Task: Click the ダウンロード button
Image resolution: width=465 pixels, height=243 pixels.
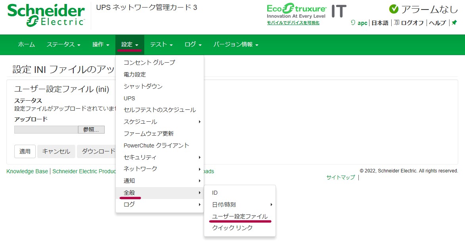Action: tap(97, 151)
